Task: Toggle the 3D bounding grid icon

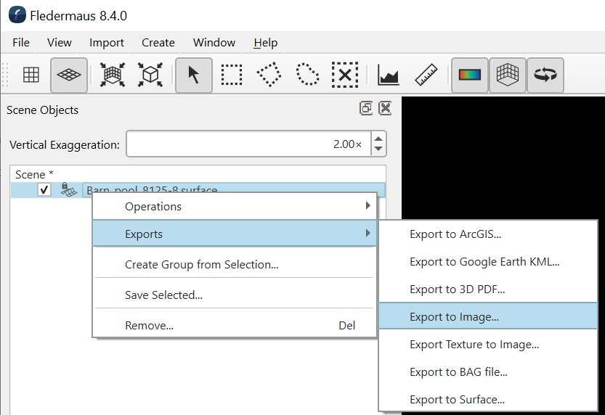Action: click(x=508, y=75)
